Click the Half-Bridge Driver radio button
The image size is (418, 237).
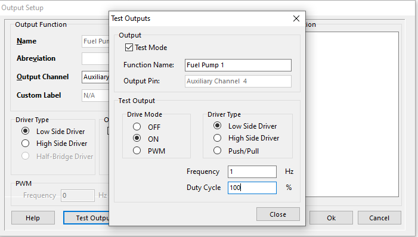pos(26,156)
